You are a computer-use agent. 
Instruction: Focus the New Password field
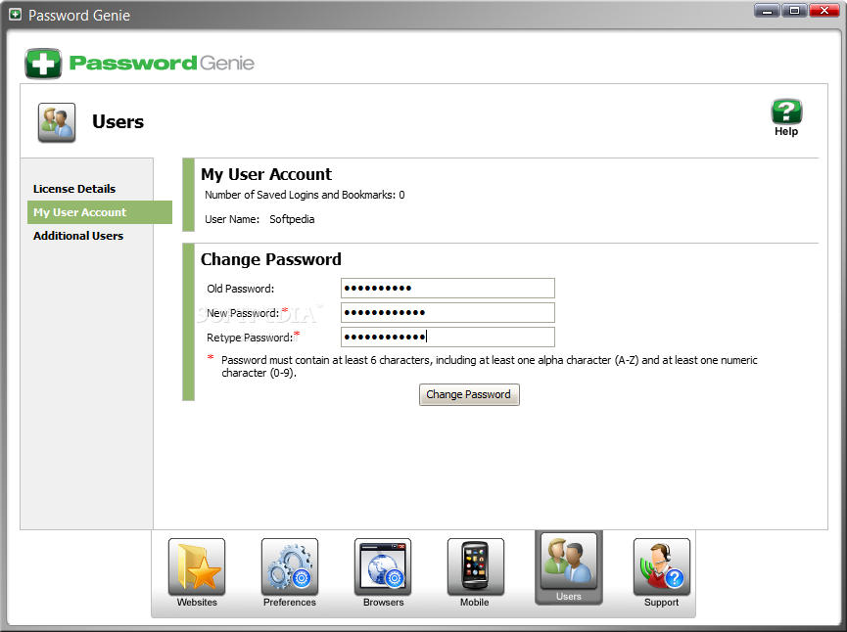tap(447, 312)
